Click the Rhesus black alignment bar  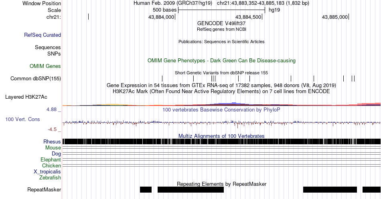221,141
